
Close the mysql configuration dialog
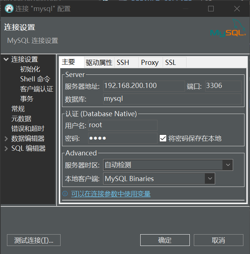[237, 8]
